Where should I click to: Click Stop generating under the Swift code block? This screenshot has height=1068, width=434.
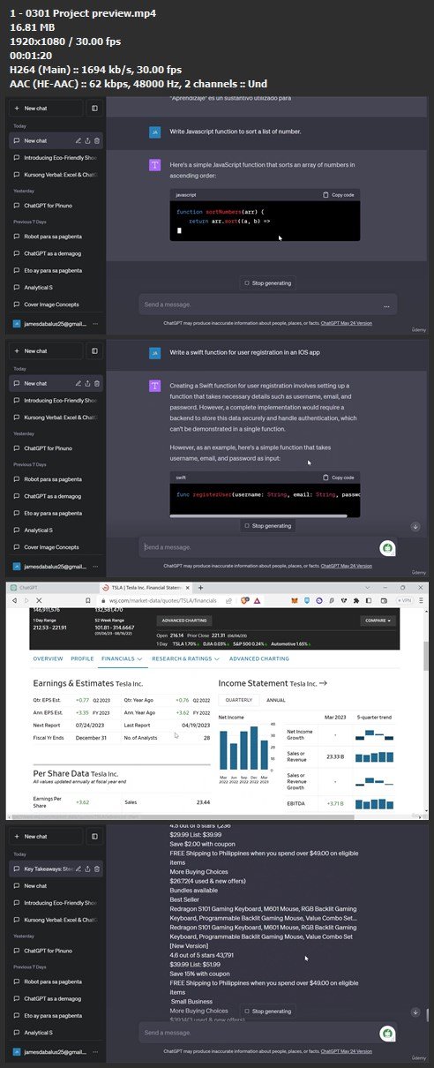tap(267, 526)
